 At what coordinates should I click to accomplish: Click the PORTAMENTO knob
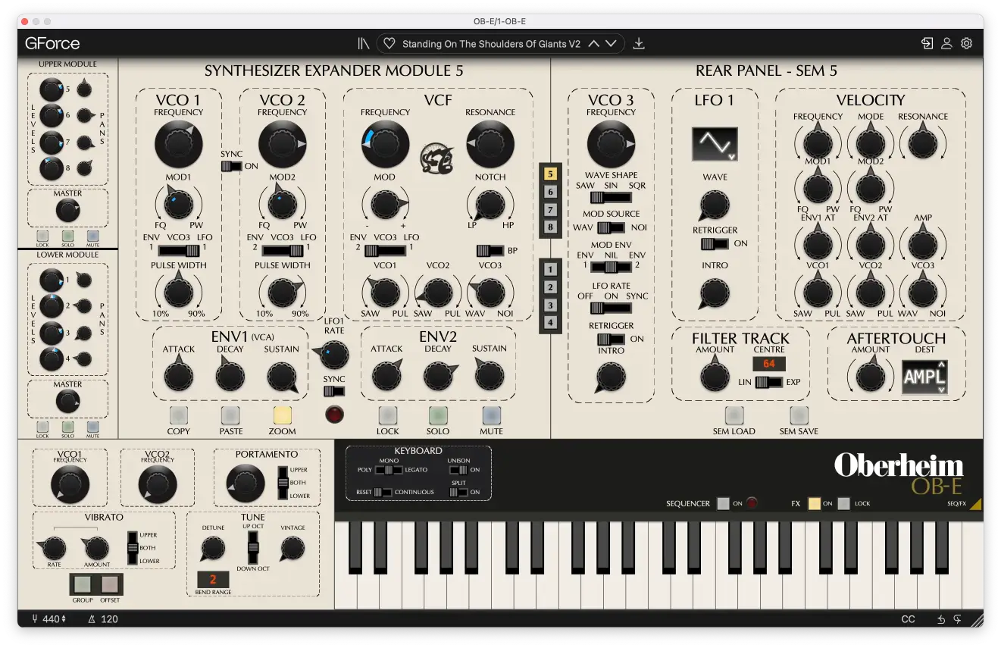(246, 484)
